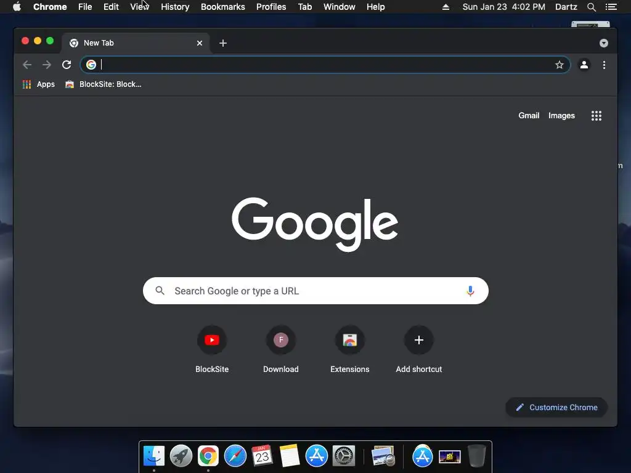Go to Gmail
Screen dimensions: 631x473
click(529, 115)
